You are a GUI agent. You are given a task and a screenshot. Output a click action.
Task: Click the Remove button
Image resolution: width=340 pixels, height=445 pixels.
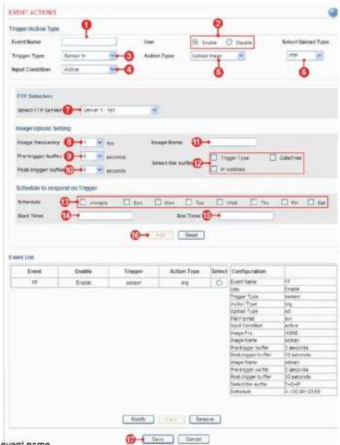(x=205, y=419)
